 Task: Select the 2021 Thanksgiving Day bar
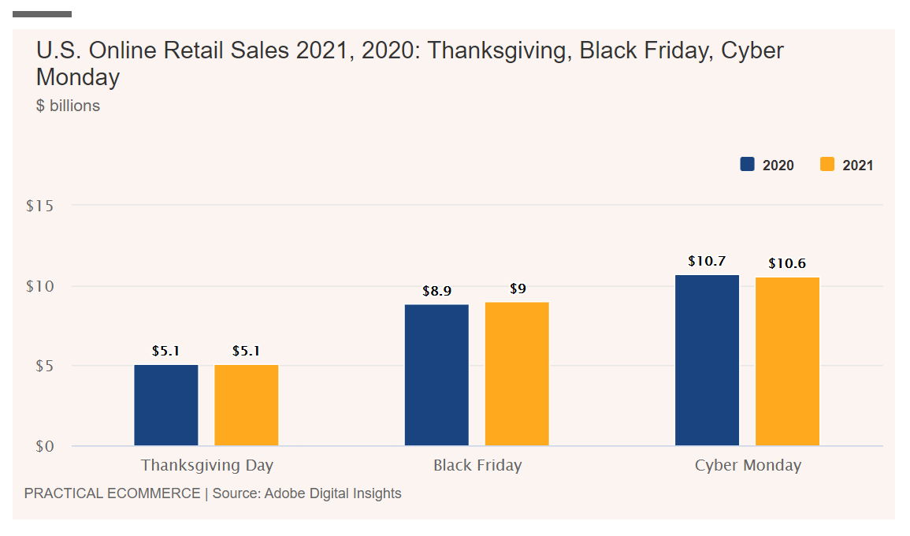point(247,405)
